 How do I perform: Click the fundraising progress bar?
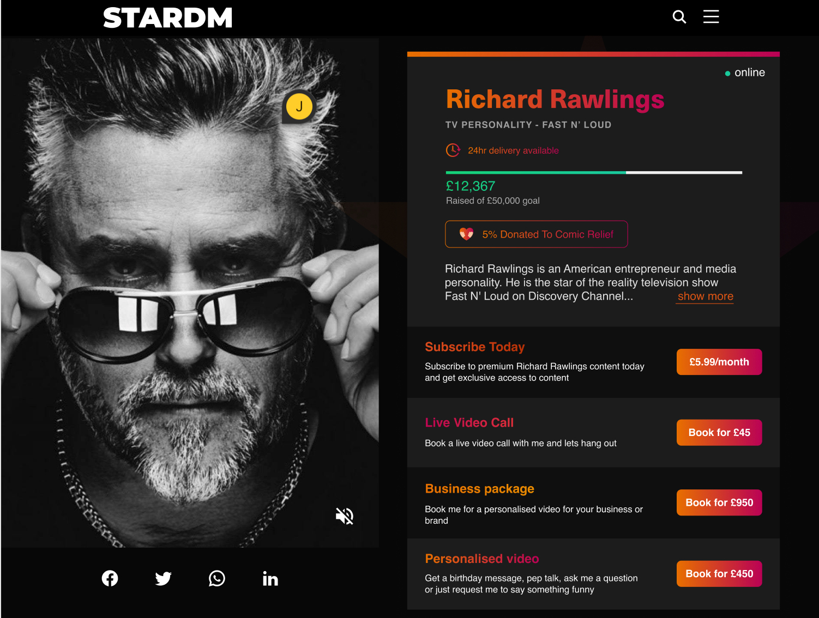pos(593,173)
